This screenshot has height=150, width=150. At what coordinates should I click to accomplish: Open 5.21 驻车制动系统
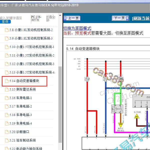point(22,140)
